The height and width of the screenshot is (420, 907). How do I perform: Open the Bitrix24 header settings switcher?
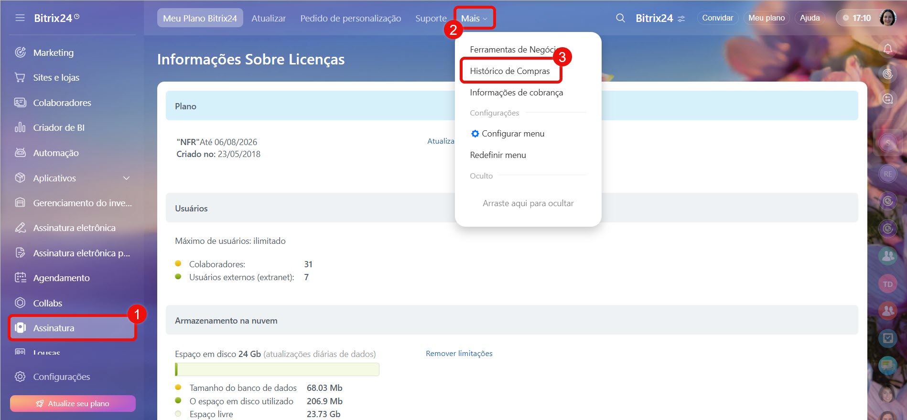pos(681,19)
